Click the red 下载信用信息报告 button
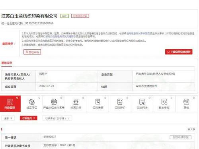This screenshot has width=199, height=149. (179, 52)
